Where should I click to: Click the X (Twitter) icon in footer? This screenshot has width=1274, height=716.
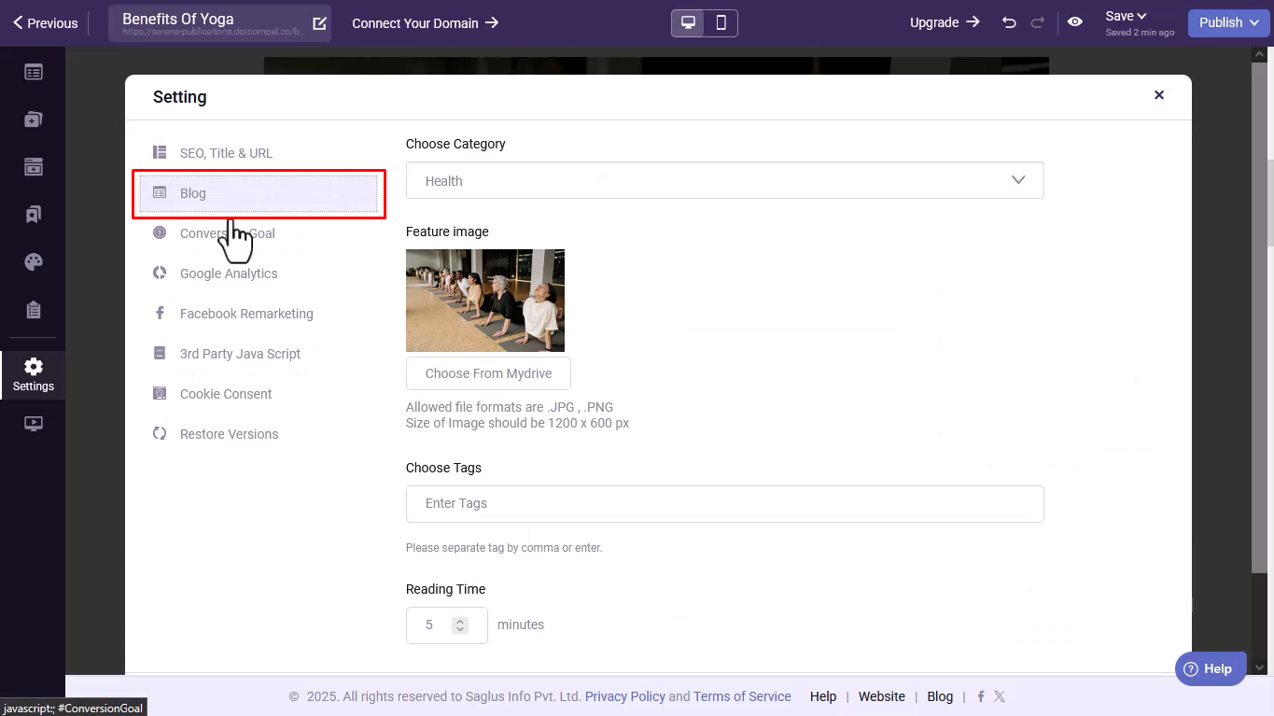point(1000,696)
